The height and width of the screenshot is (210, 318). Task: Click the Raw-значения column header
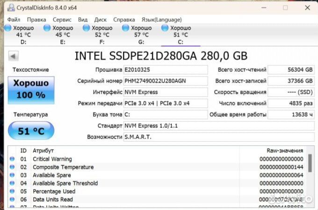pyautogui.click(x=285, y=151)
